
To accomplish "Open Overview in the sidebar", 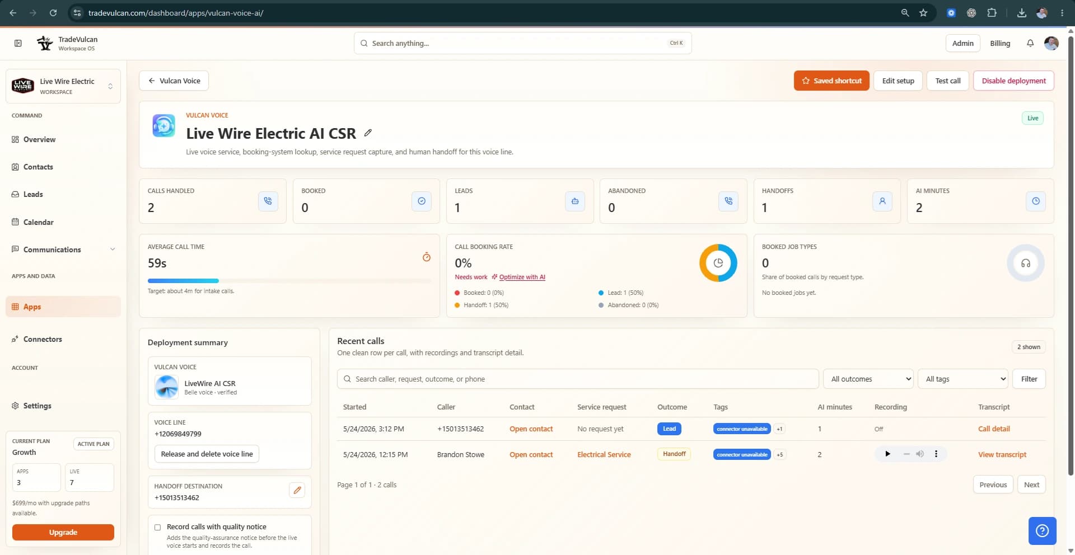I will coord(39,139).
